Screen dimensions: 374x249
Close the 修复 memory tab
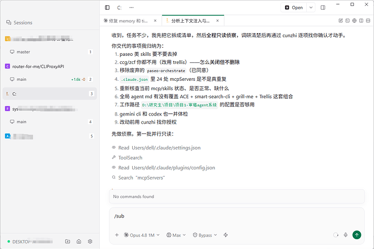(155, 21)
